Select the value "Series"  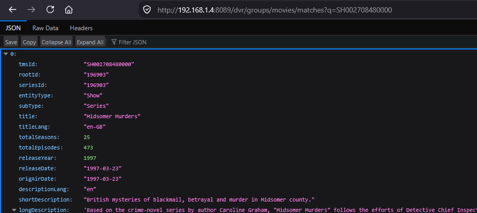coord(96,106)
